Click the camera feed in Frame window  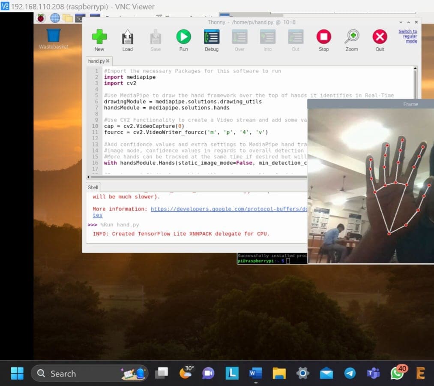371,186
